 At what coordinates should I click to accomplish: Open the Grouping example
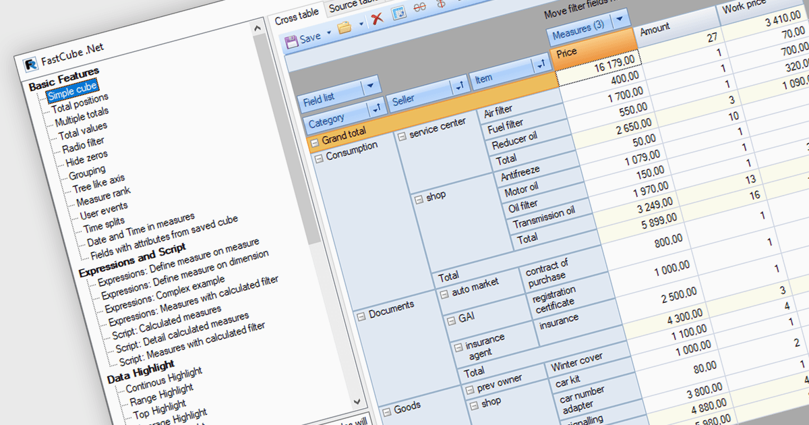click(x=87, y=174)
